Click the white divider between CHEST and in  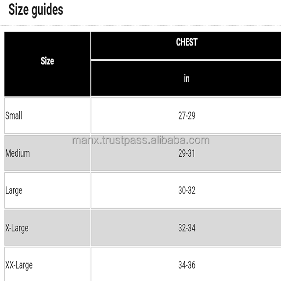186,60
